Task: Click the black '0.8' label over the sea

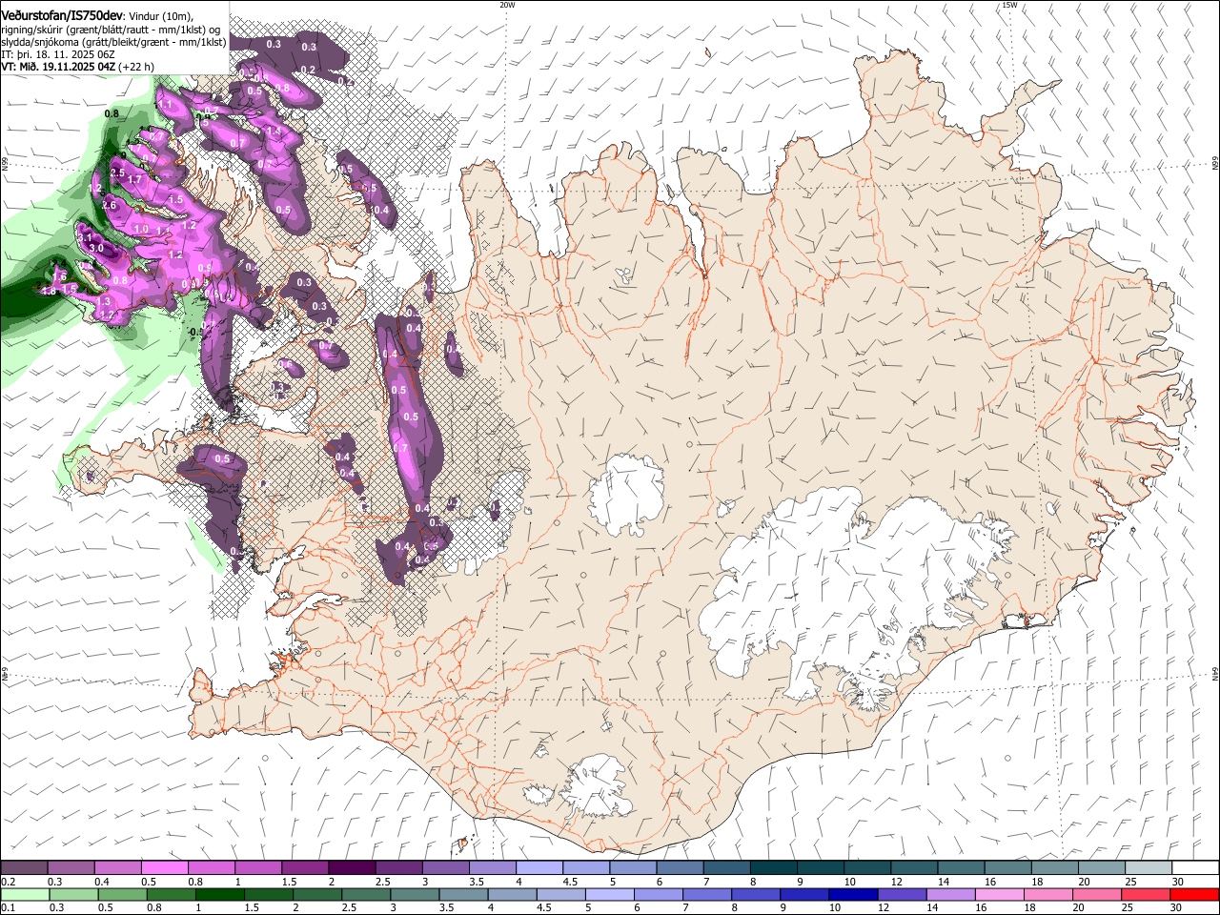Action: click(112, 113)
